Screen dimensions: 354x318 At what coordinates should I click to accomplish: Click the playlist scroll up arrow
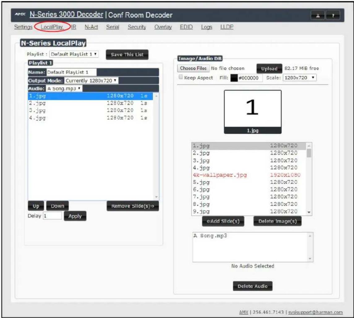[156, 96]
